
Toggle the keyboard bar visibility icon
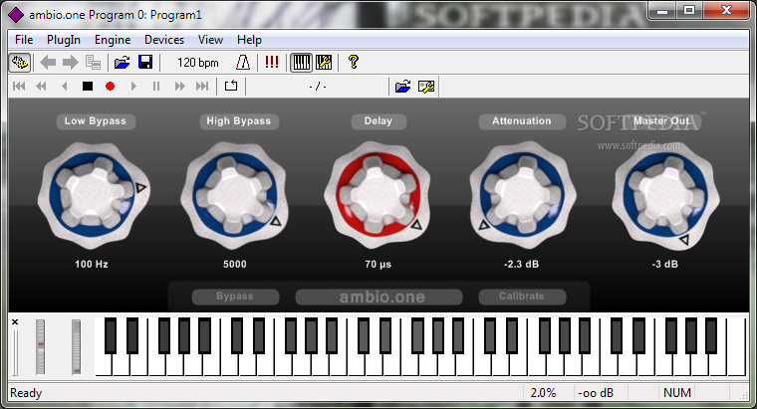(302, 63)
